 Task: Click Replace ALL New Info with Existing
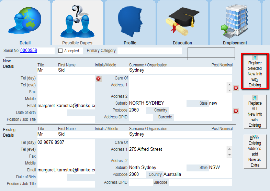tap(255, 112)
